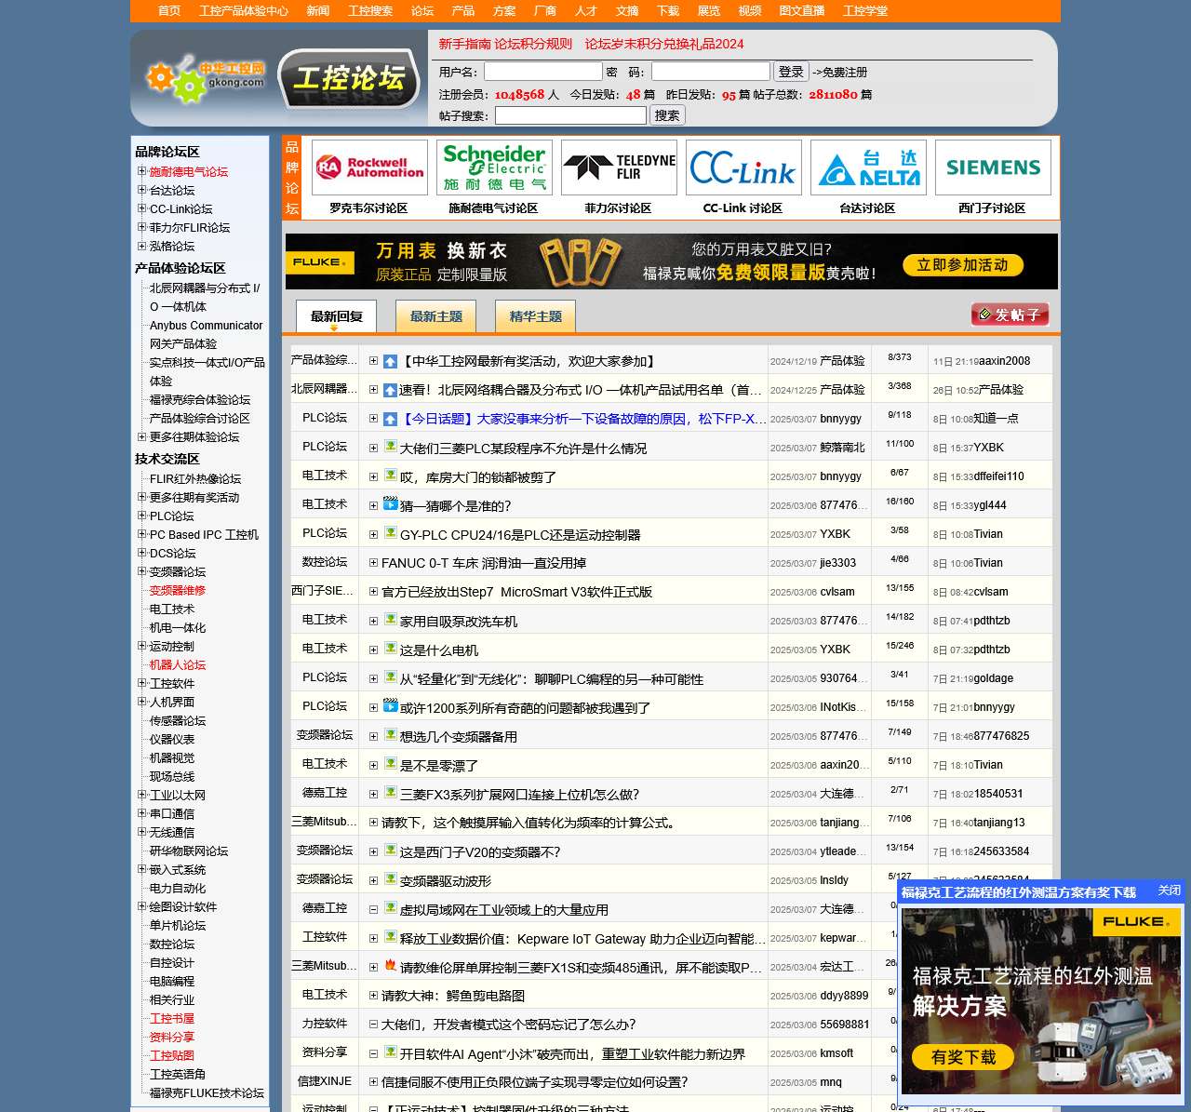Expand the 更多往期体验论坛 sidebar node
The image size is (1191, 1112).
[x=142, y=436]
